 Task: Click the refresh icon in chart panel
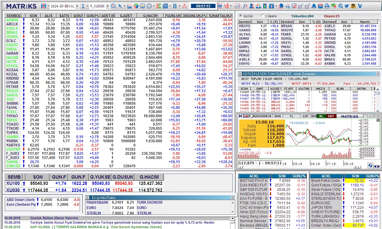(x=370, y=165)
